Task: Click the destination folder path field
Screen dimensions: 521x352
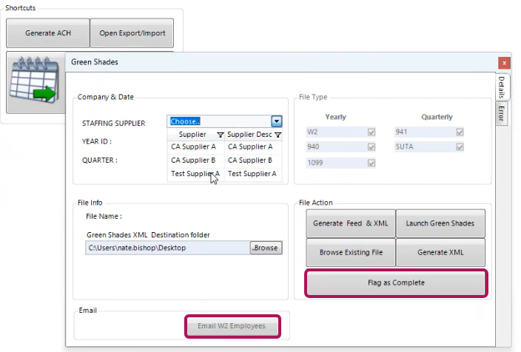Action: click(x=168, y=248)
